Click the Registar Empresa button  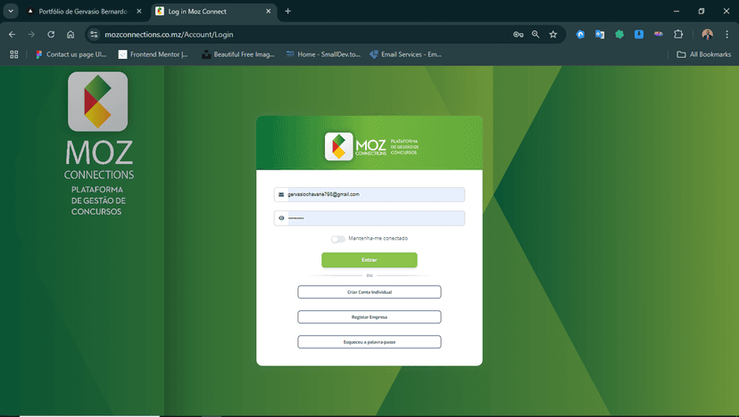[369, 316]
